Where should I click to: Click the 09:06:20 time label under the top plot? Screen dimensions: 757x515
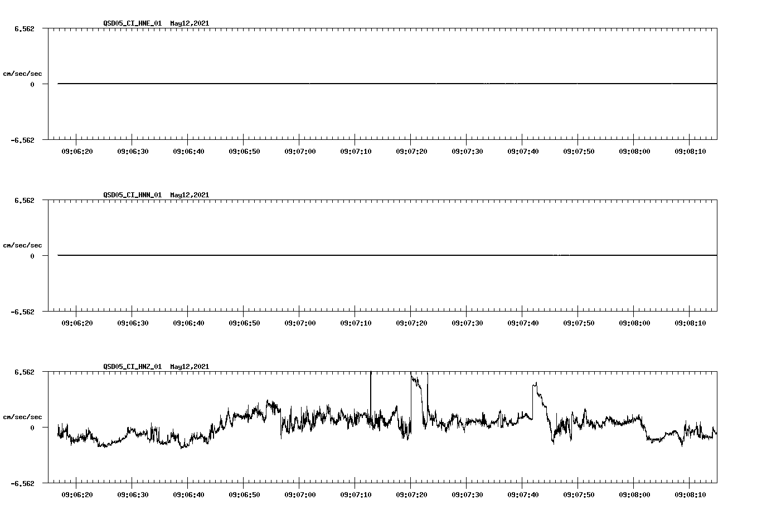click(78, 150)
